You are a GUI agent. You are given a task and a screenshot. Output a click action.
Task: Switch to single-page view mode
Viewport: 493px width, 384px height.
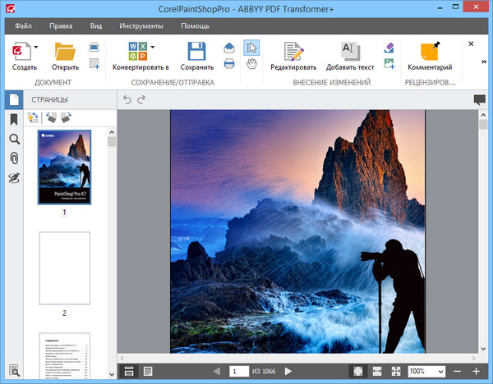pyautogui.click(x=146, y=372)
